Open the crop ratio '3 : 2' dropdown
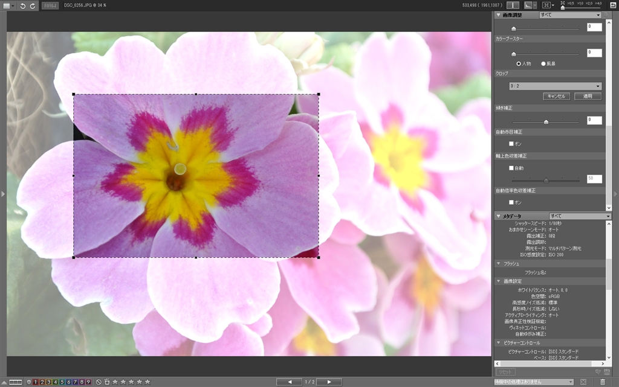The image size is (619, 387). 555,86
